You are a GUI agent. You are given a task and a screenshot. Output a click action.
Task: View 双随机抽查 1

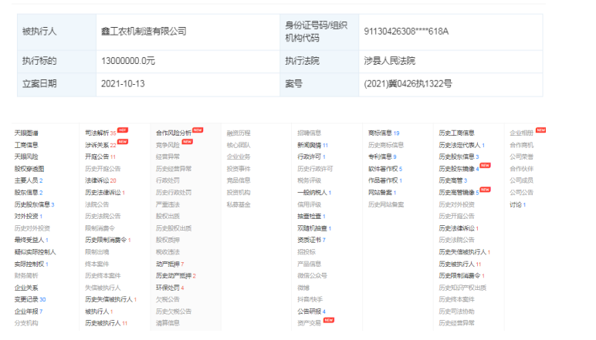[x=314, y=228]
